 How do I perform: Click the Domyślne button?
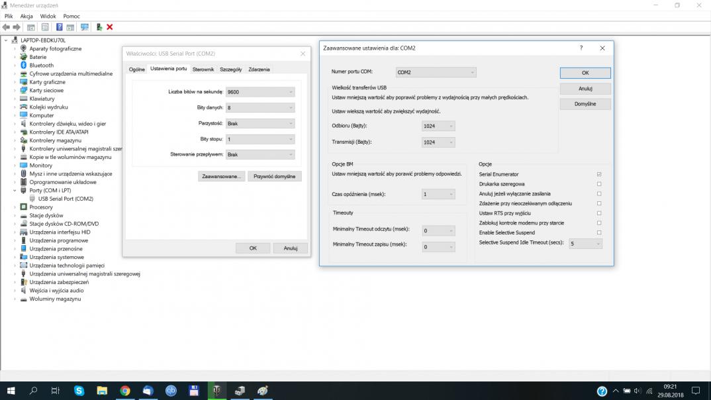585,104
